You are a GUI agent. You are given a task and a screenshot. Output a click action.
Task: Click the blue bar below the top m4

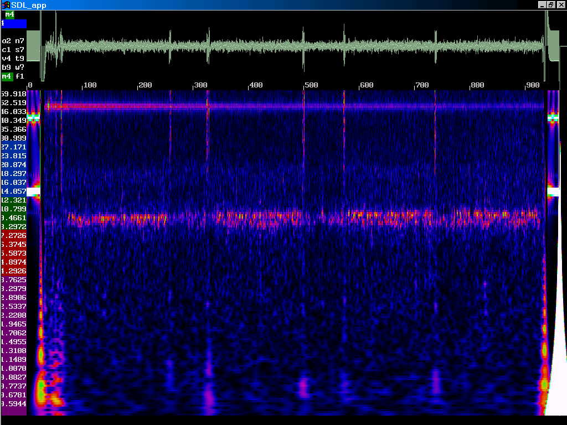pos(14,24)
